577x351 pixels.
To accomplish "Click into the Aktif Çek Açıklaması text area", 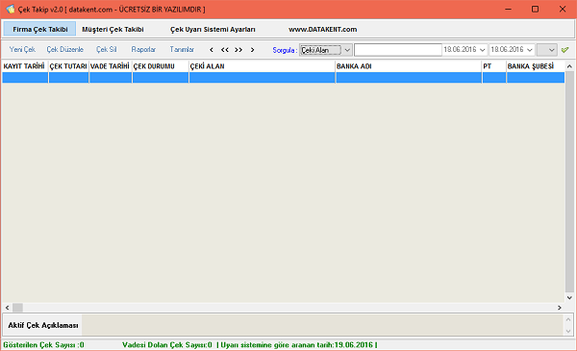I will click(323, 325).
